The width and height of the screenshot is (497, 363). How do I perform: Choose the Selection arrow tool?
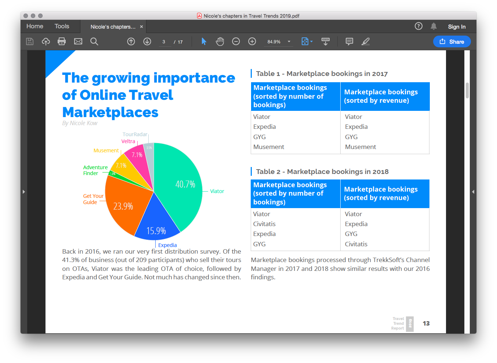[204, 41]
